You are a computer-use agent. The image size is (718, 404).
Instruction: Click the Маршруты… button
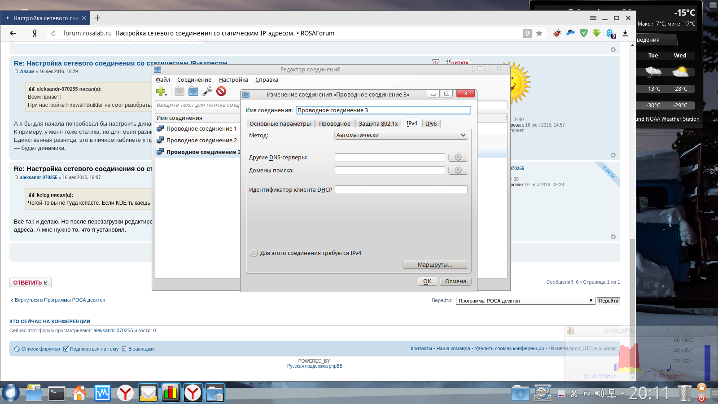pos(435,265)
